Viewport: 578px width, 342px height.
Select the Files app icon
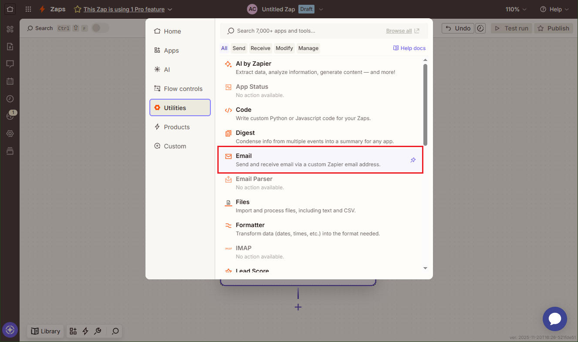(x=228, y=202)
